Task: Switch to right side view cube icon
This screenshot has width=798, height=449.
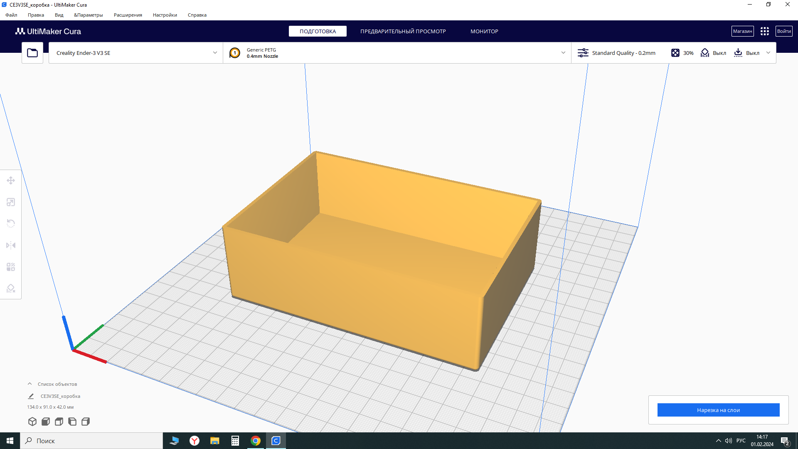Action: pyautogui.click(x=86, y=422)
